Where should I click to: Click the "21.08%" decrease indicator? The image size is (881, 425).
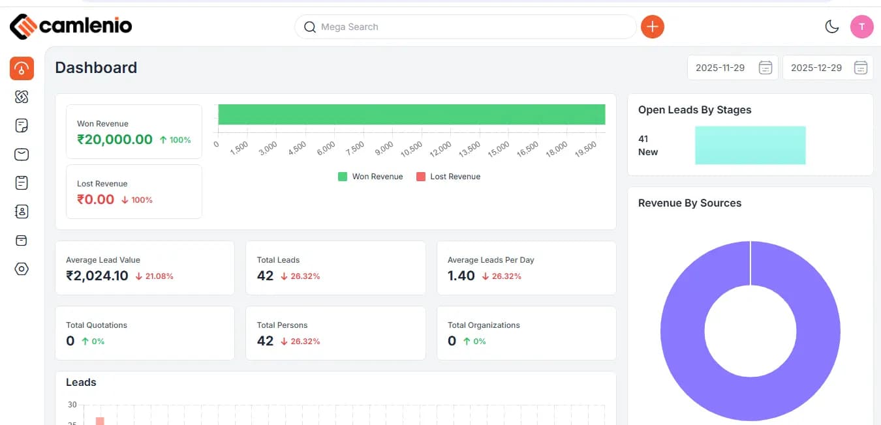pos(155,276)
